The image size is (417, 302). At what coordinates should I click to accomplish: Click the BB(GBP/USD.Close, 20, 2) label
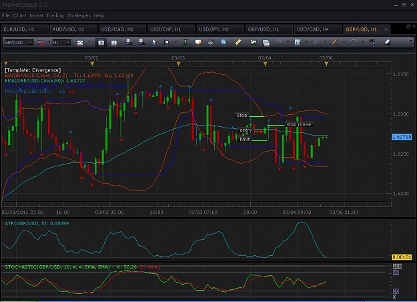(x=69, y=75)
